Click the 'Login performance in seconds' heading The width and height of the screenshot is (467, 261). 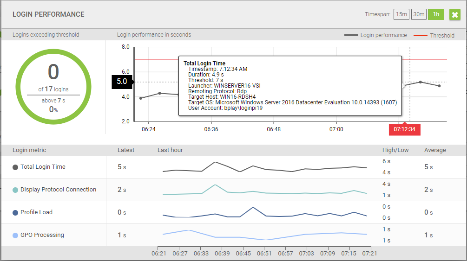click(154, 35)
